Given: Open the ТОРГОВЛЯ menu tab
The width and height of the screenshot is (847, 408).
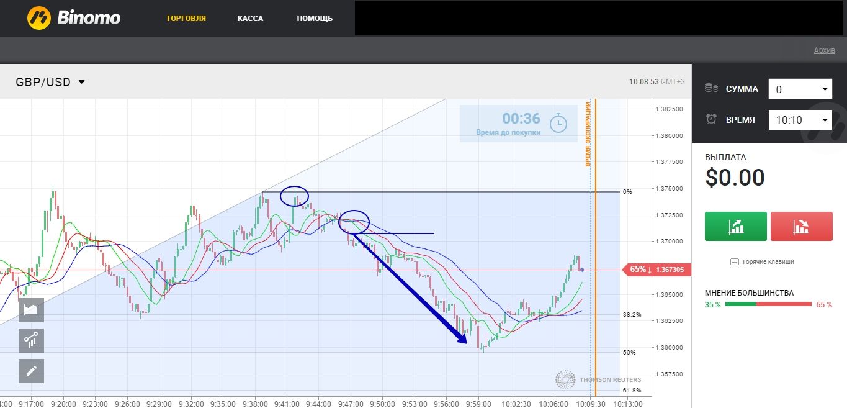Looking at the screenshot, I should (x=186, y=19).
